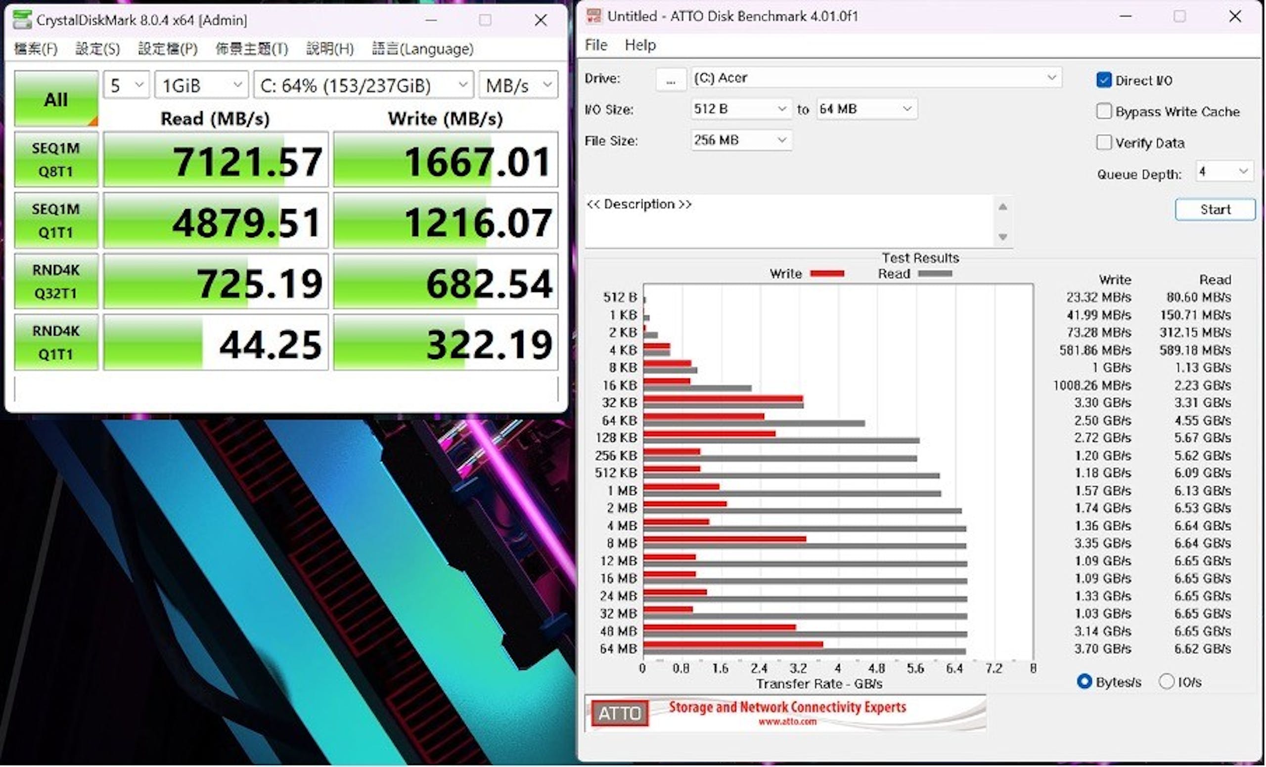Open the File Size dropdown 256 MB
The height and width of the screenshot is (767, 1266).
click(x=740, y=140)
